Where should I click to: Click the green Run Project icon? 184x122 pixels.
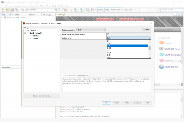[71, 10]
